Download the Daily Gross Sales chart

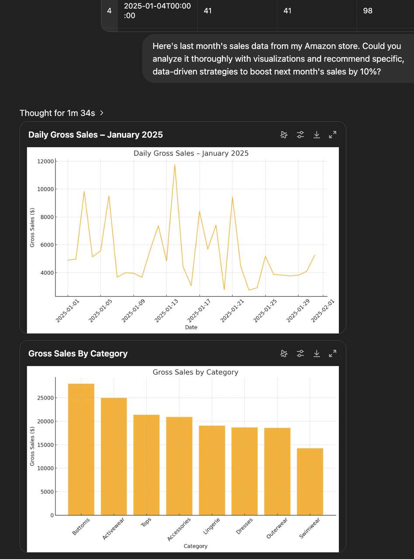(317, 135)
